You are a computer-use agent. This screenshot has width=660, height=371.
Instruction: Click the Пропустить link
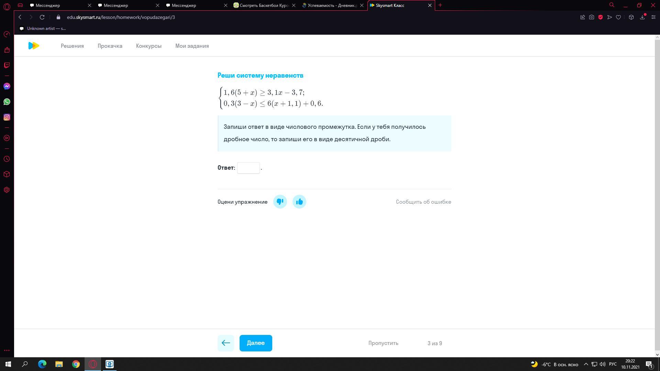(x=383, y=343)
